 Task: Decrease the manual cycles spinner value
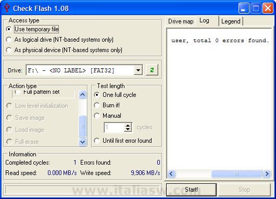(128, 130)
